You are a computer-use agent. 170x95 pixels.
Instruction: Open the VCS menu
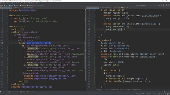[29, 3]
